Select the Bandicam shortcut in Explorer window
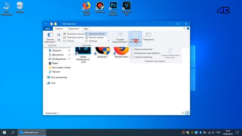The image size is (242, 136). pos(102,53)
